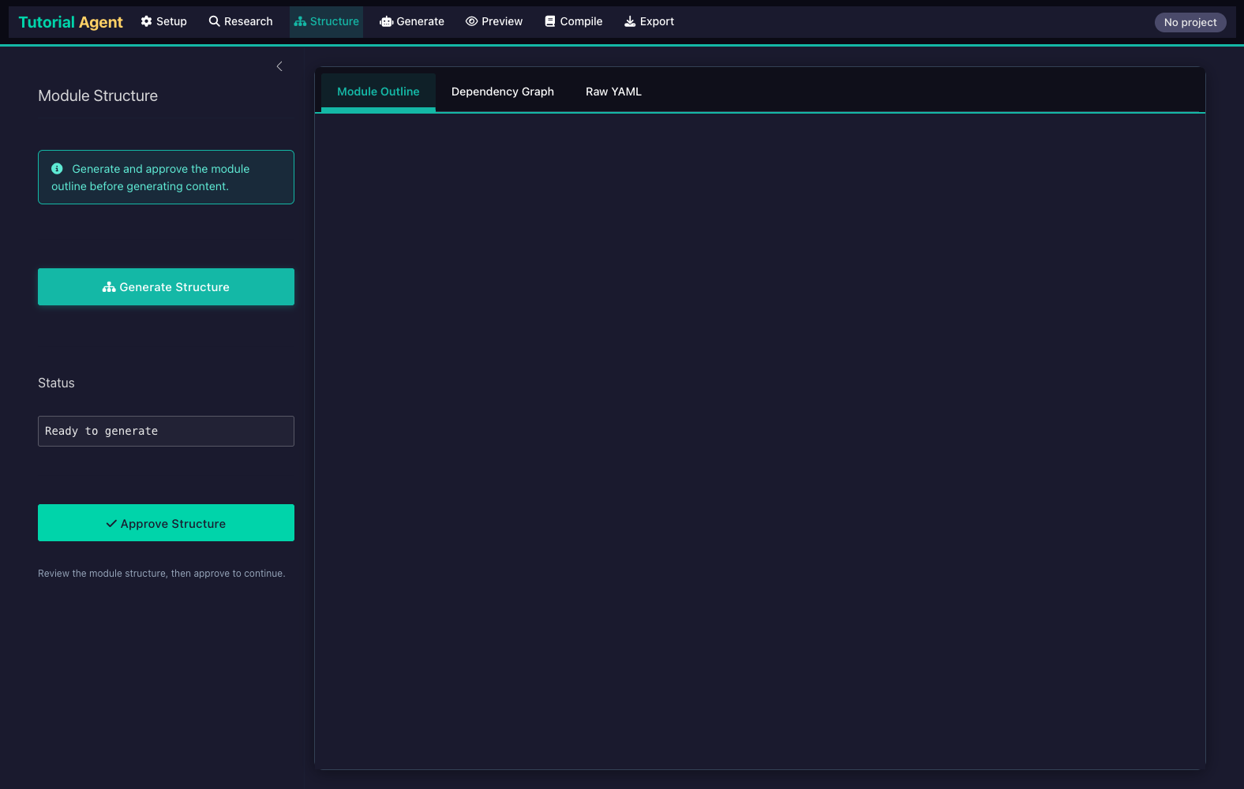Open the Dependency Graph tab

503,92
